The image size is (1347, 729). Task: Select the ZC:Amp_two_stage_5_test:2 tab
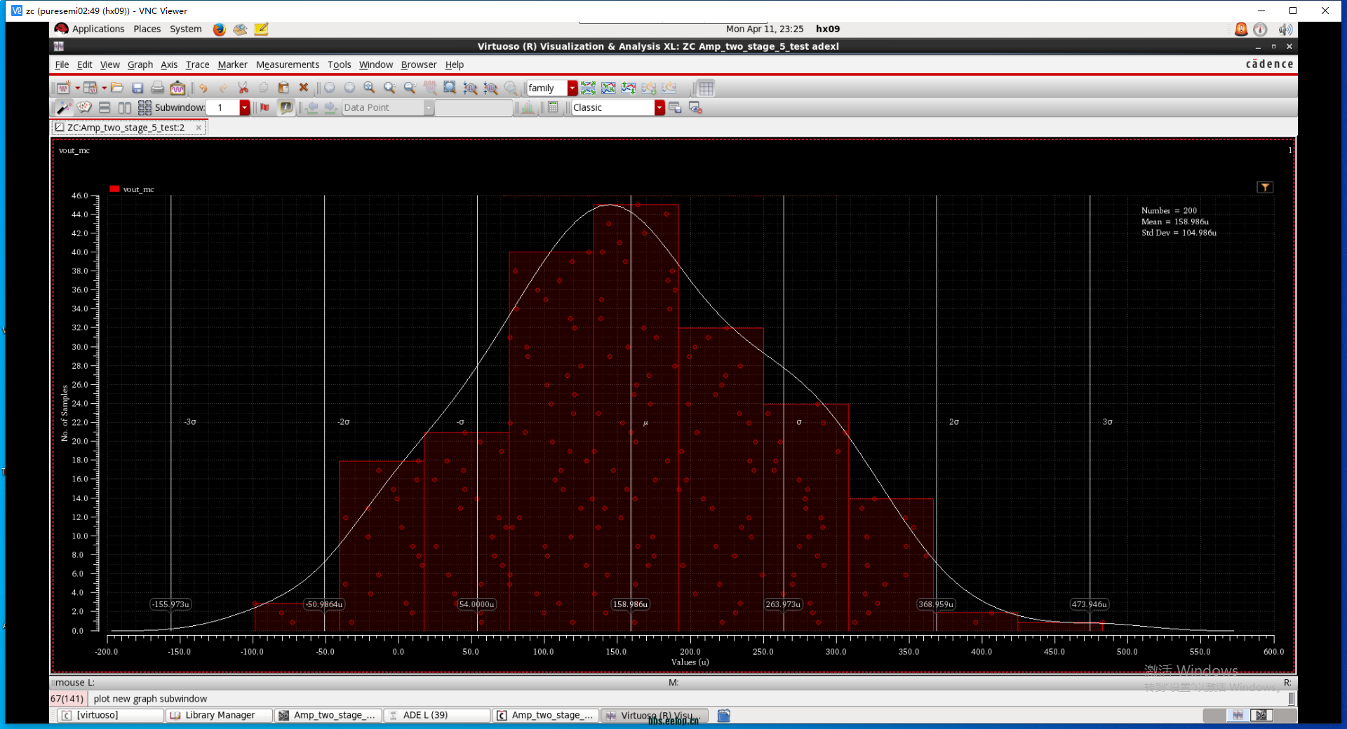126,128
